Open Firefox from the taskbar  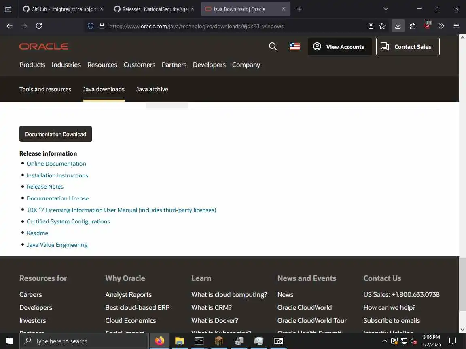point(160,341)
